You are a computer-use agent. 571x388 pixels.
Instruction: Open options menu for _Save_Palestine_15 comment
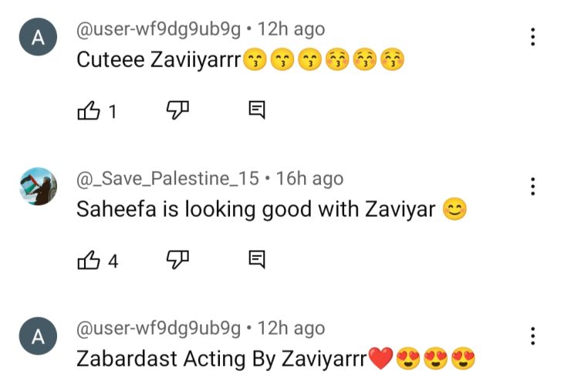tap(532, 187)
